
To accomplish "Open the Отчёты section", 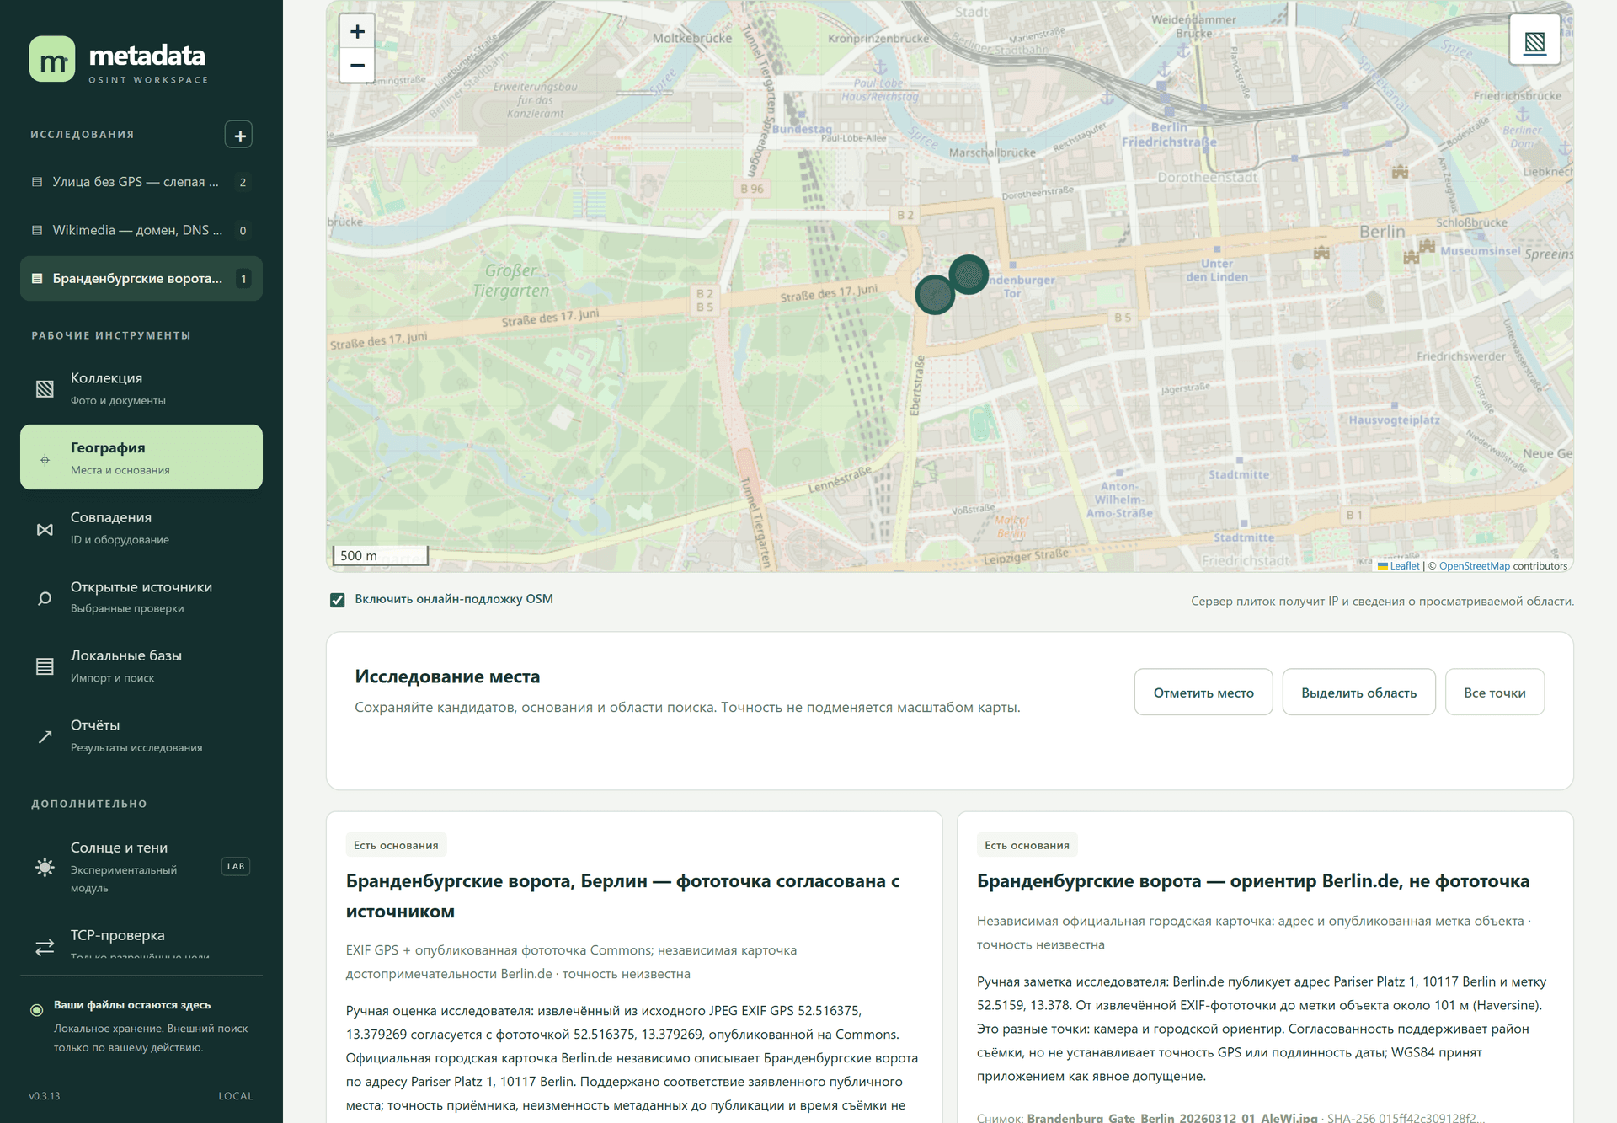I will click(141, 736).
